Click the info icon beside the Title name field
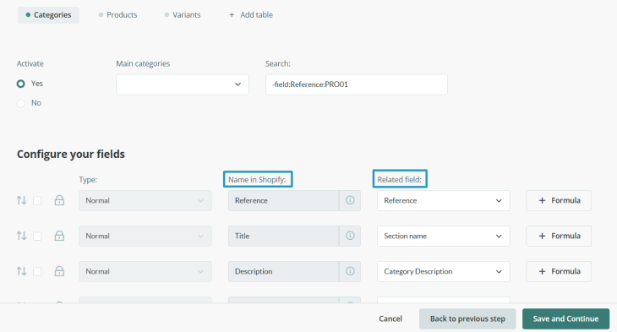The width and height of the screenshot is (617, 332). point(350,236)
